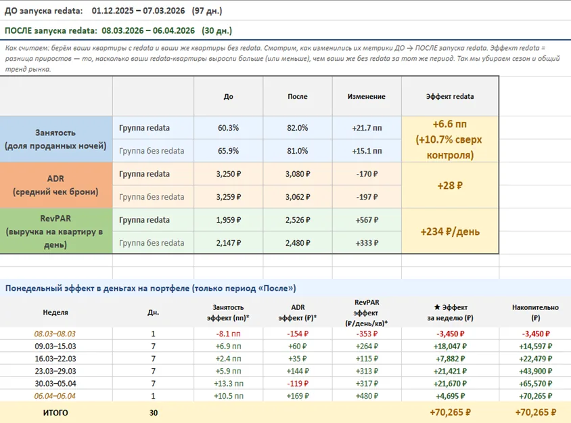The image size is (571, 423).
Task: Select the green 'RevPAR' category cell
Action: (x=56, y=231)
